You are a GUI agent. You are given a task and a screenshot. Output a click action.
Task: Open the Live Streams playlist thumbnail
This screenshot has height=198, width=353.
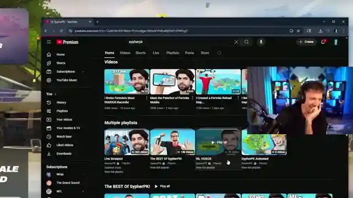(x=127, y=142)
